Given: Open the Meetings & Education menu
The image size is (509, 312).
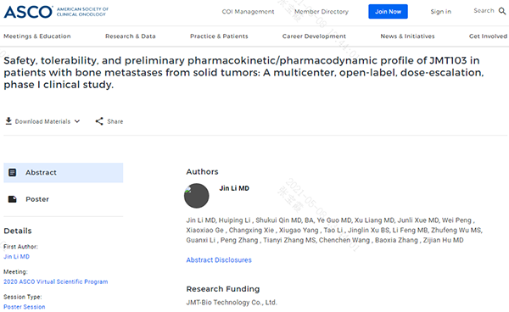Looking at the screenshot, I should tap(37, 36).
